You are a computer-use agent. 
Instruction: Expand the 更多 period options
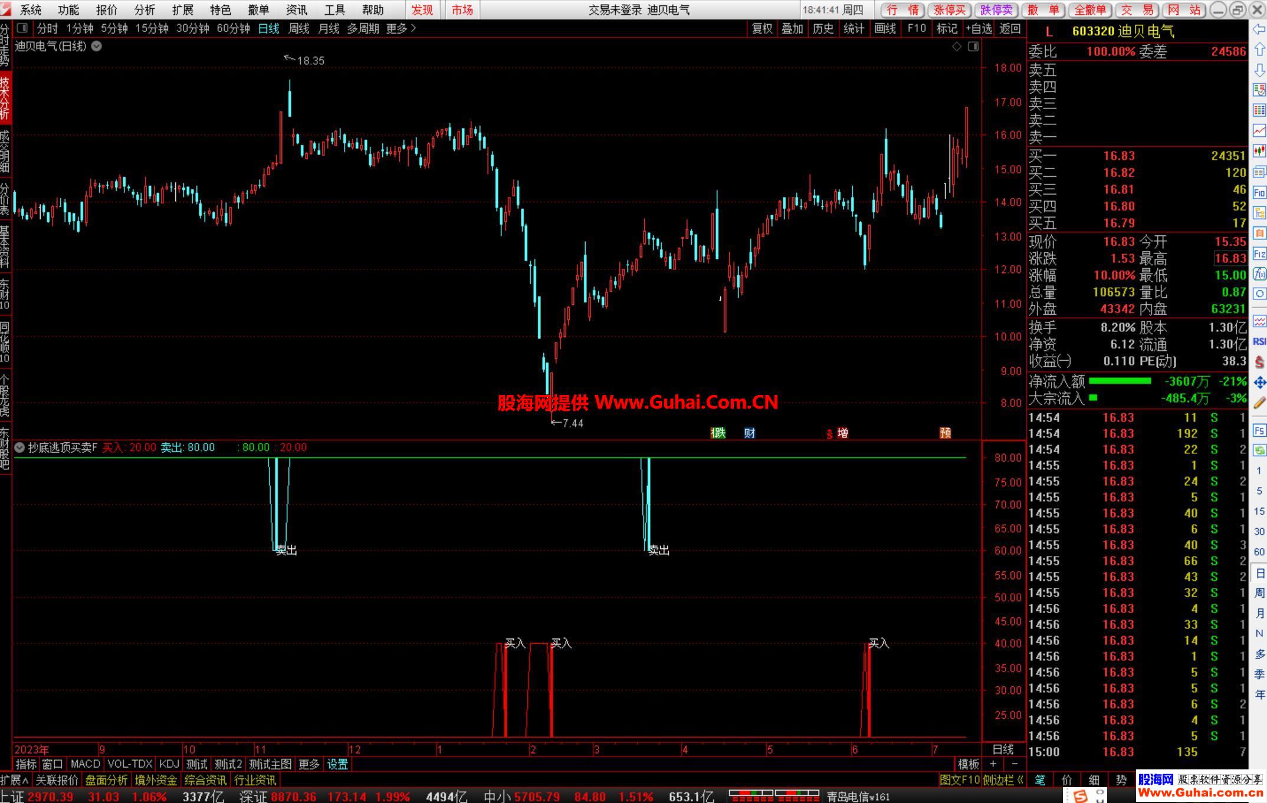(401, 28)
